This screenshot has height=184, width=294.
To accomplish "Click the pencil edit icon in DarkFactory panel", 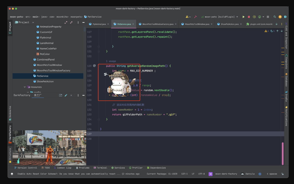I will point(66,95).
